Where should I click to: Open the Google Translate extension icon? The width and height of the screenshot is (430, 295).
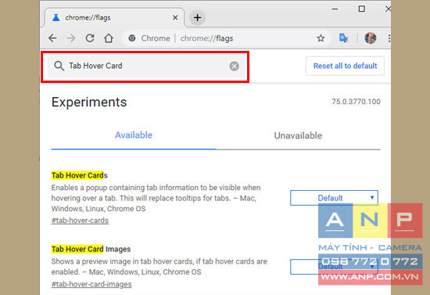coord(343,38)
